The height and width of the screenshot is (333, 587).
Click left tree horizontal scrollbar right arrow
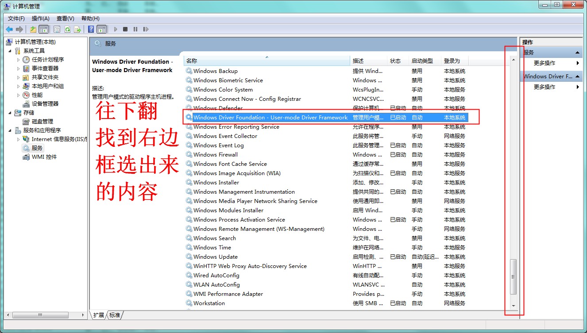83,315
